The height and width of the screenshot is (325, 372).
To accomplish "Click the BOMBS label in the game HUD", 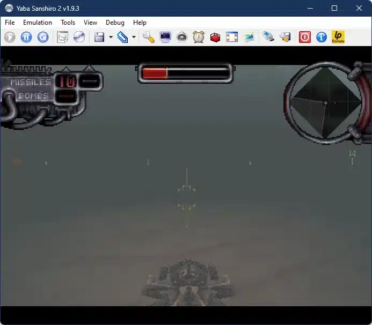I will click(x=33, y=96).
